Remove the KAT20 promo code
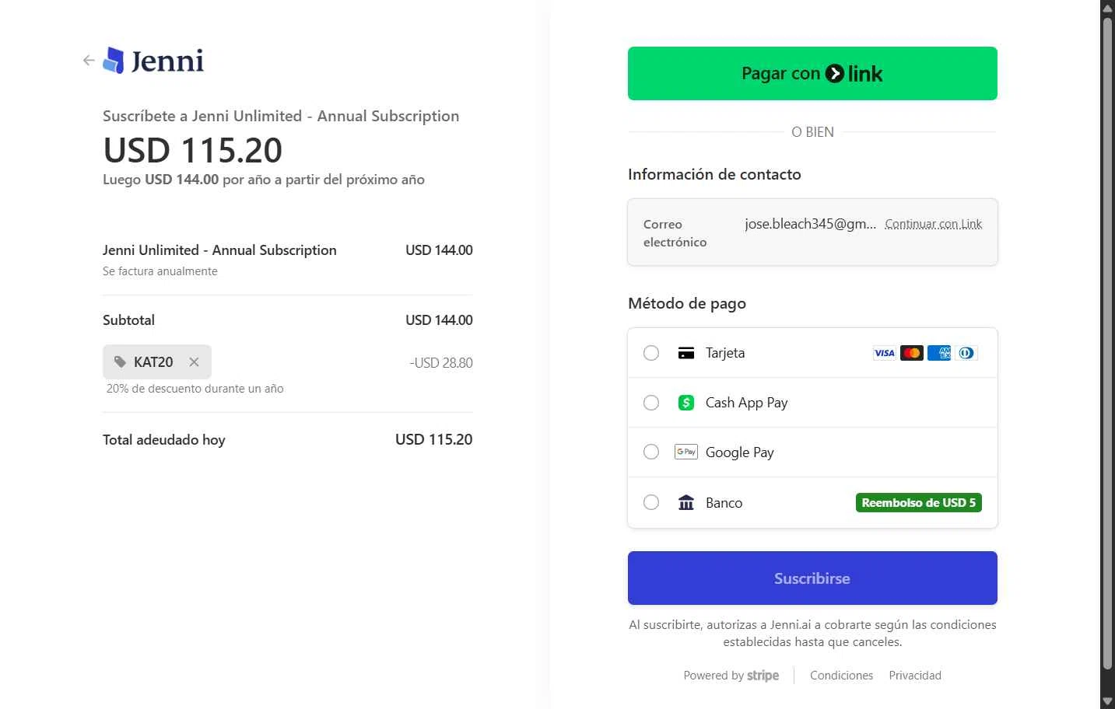The height and width of the screenshot is (709, 1115). click(x=194, y=362)
